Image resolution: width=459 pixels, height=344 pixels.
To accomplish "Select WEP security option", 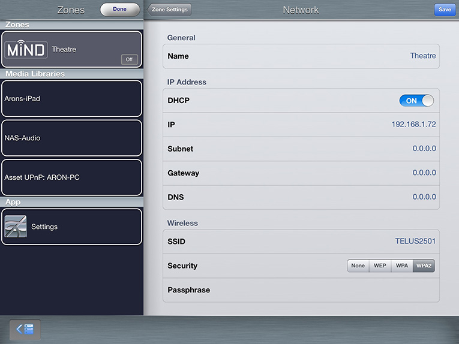I will point(380,266).
